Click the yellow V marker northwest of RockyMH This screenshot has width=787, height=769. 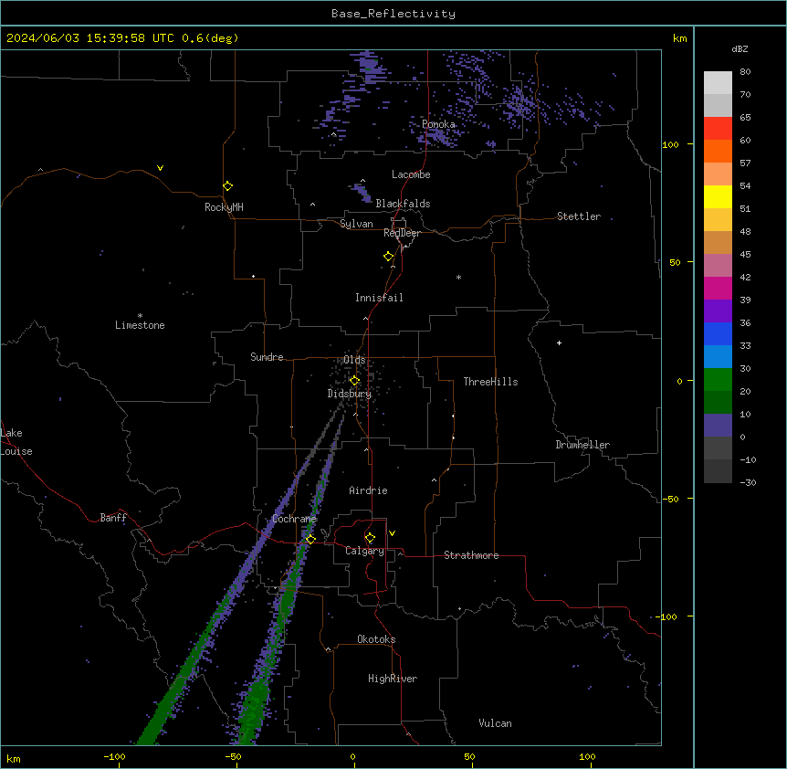[160, 168]
